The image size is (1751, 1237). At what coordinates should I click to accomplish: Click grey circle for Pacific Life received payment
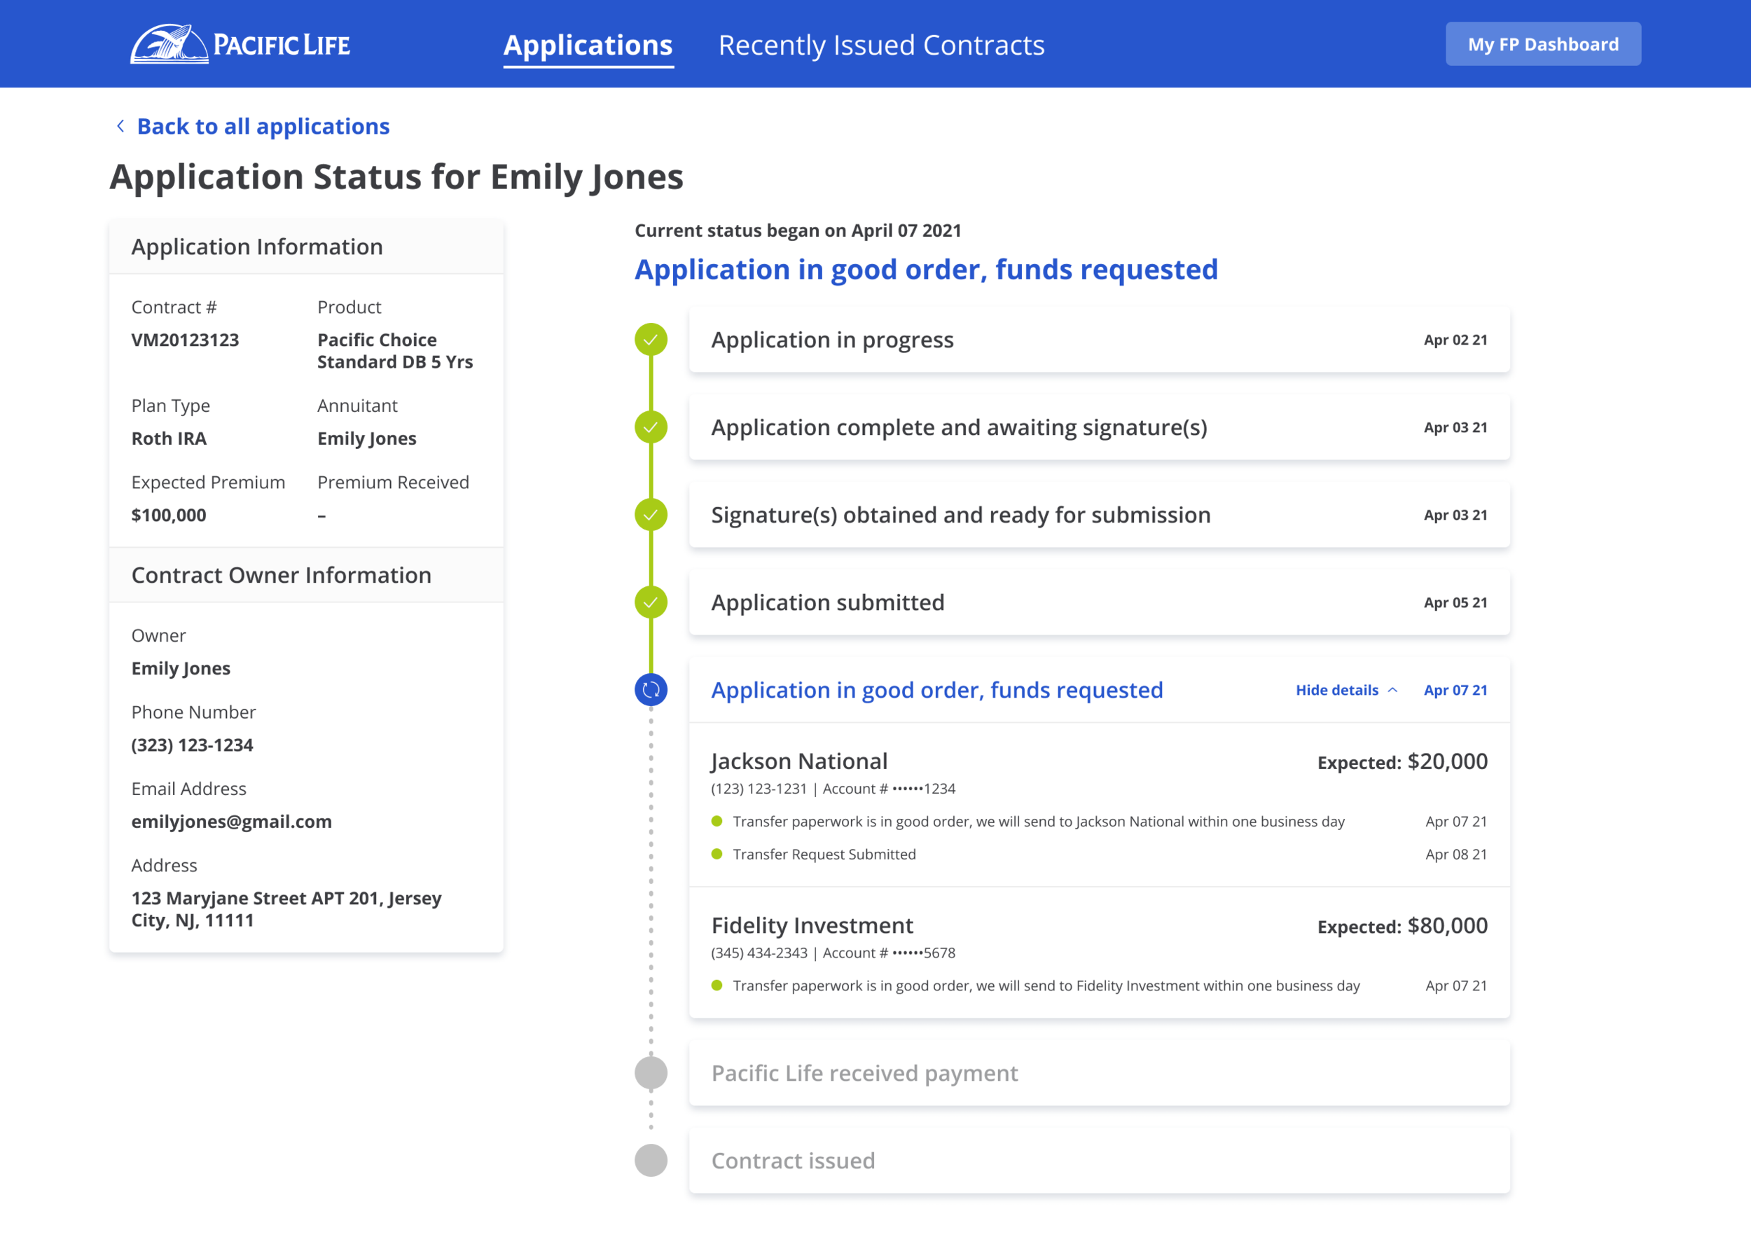[651, 1073]
